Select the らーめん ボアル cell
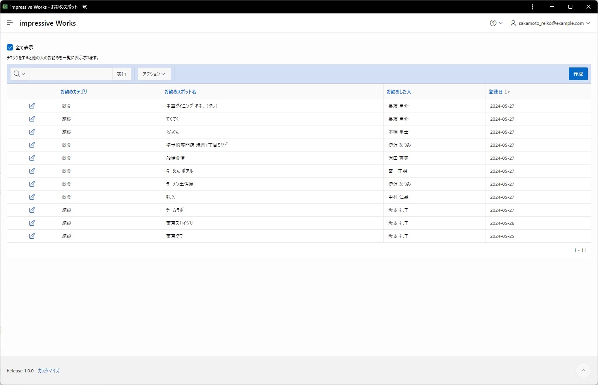Viewport: 598px width, 385px height. click(272, 171)
